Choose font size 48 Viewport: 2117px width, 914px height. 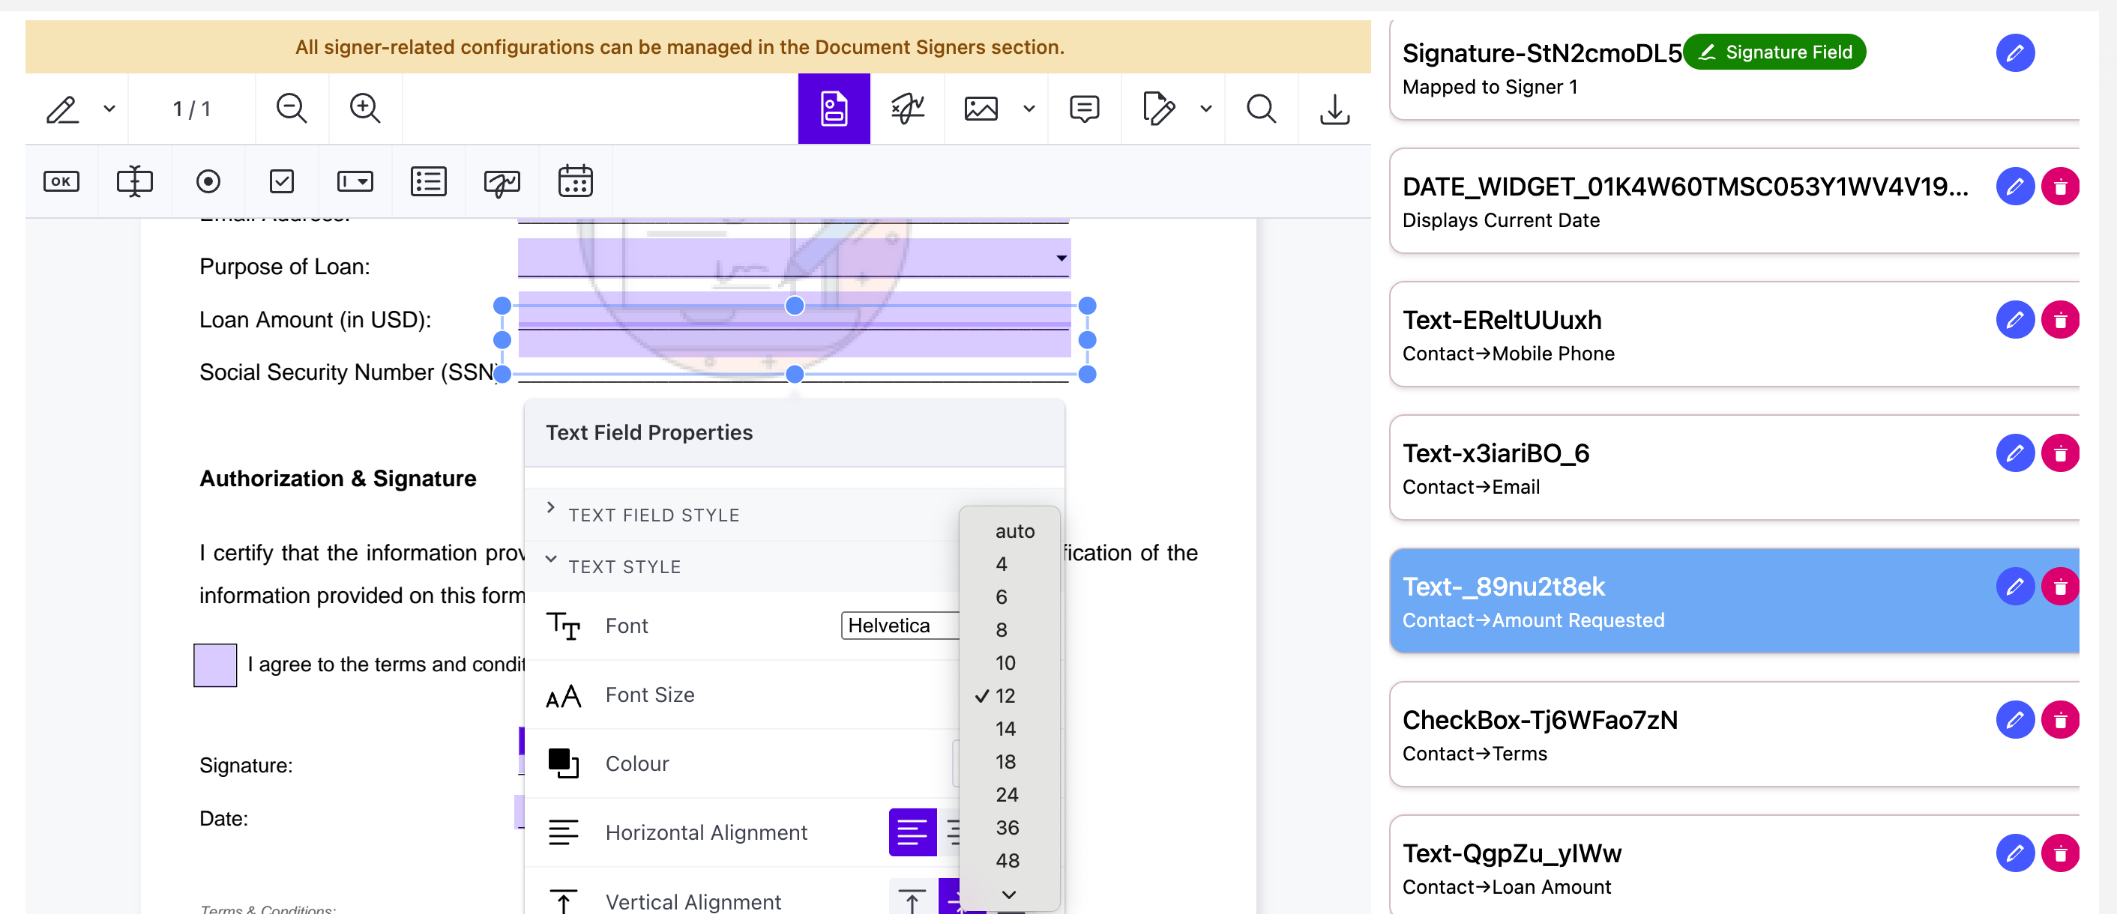[1009, 861]
